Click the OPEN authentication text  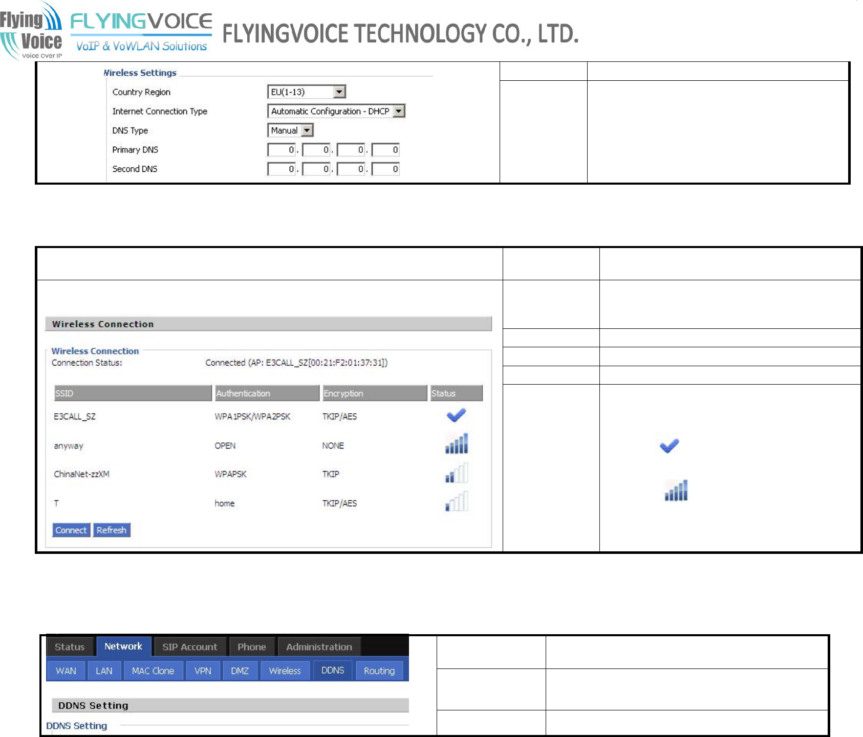point(225,445)
